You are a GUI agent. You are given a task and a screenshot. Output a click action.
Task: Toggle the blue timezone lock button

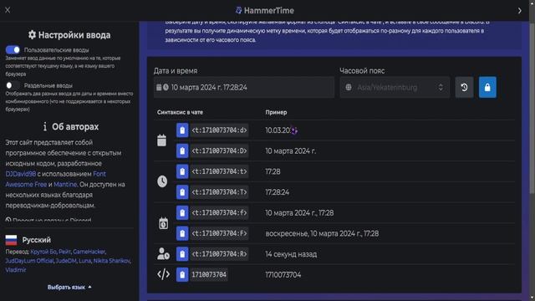(x=487, y=87)
